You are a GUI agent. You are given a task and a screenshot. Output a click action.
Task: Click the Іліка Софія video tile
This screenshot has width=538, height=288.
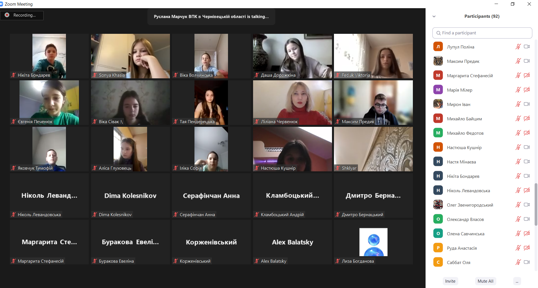211,149
